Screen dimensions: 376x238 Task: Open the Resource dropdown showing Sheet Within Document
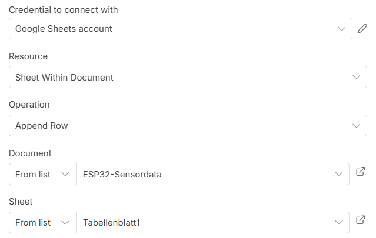click(x=177, y=77)
